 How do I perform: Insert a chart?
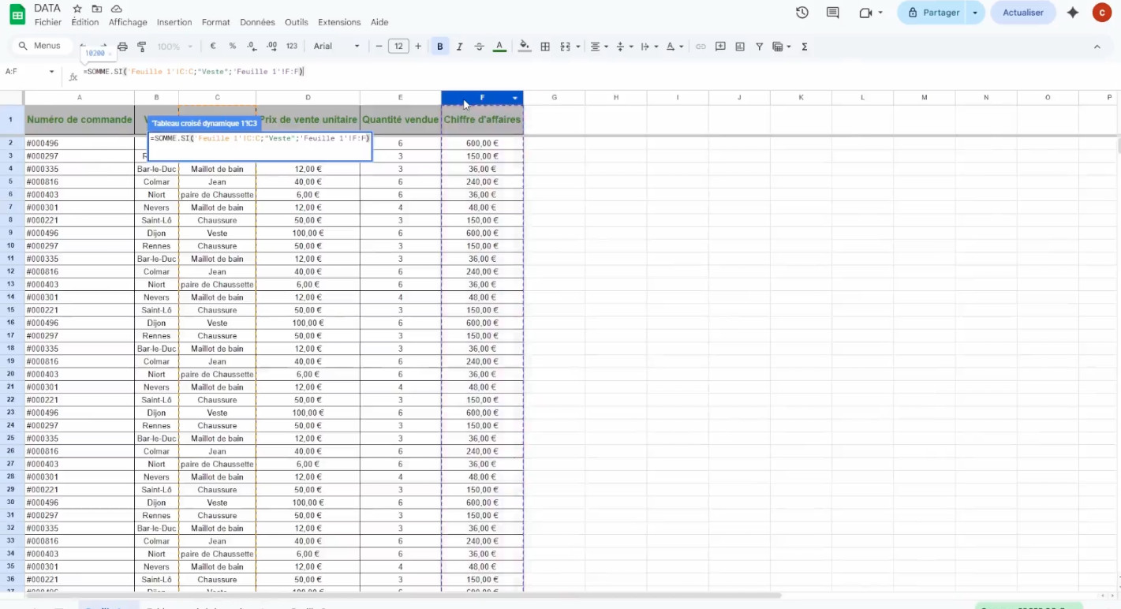click(x=740, y=47)
